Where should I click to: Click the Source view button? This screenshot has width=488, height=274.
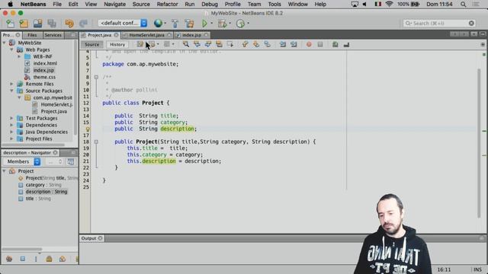pos(91,44)
